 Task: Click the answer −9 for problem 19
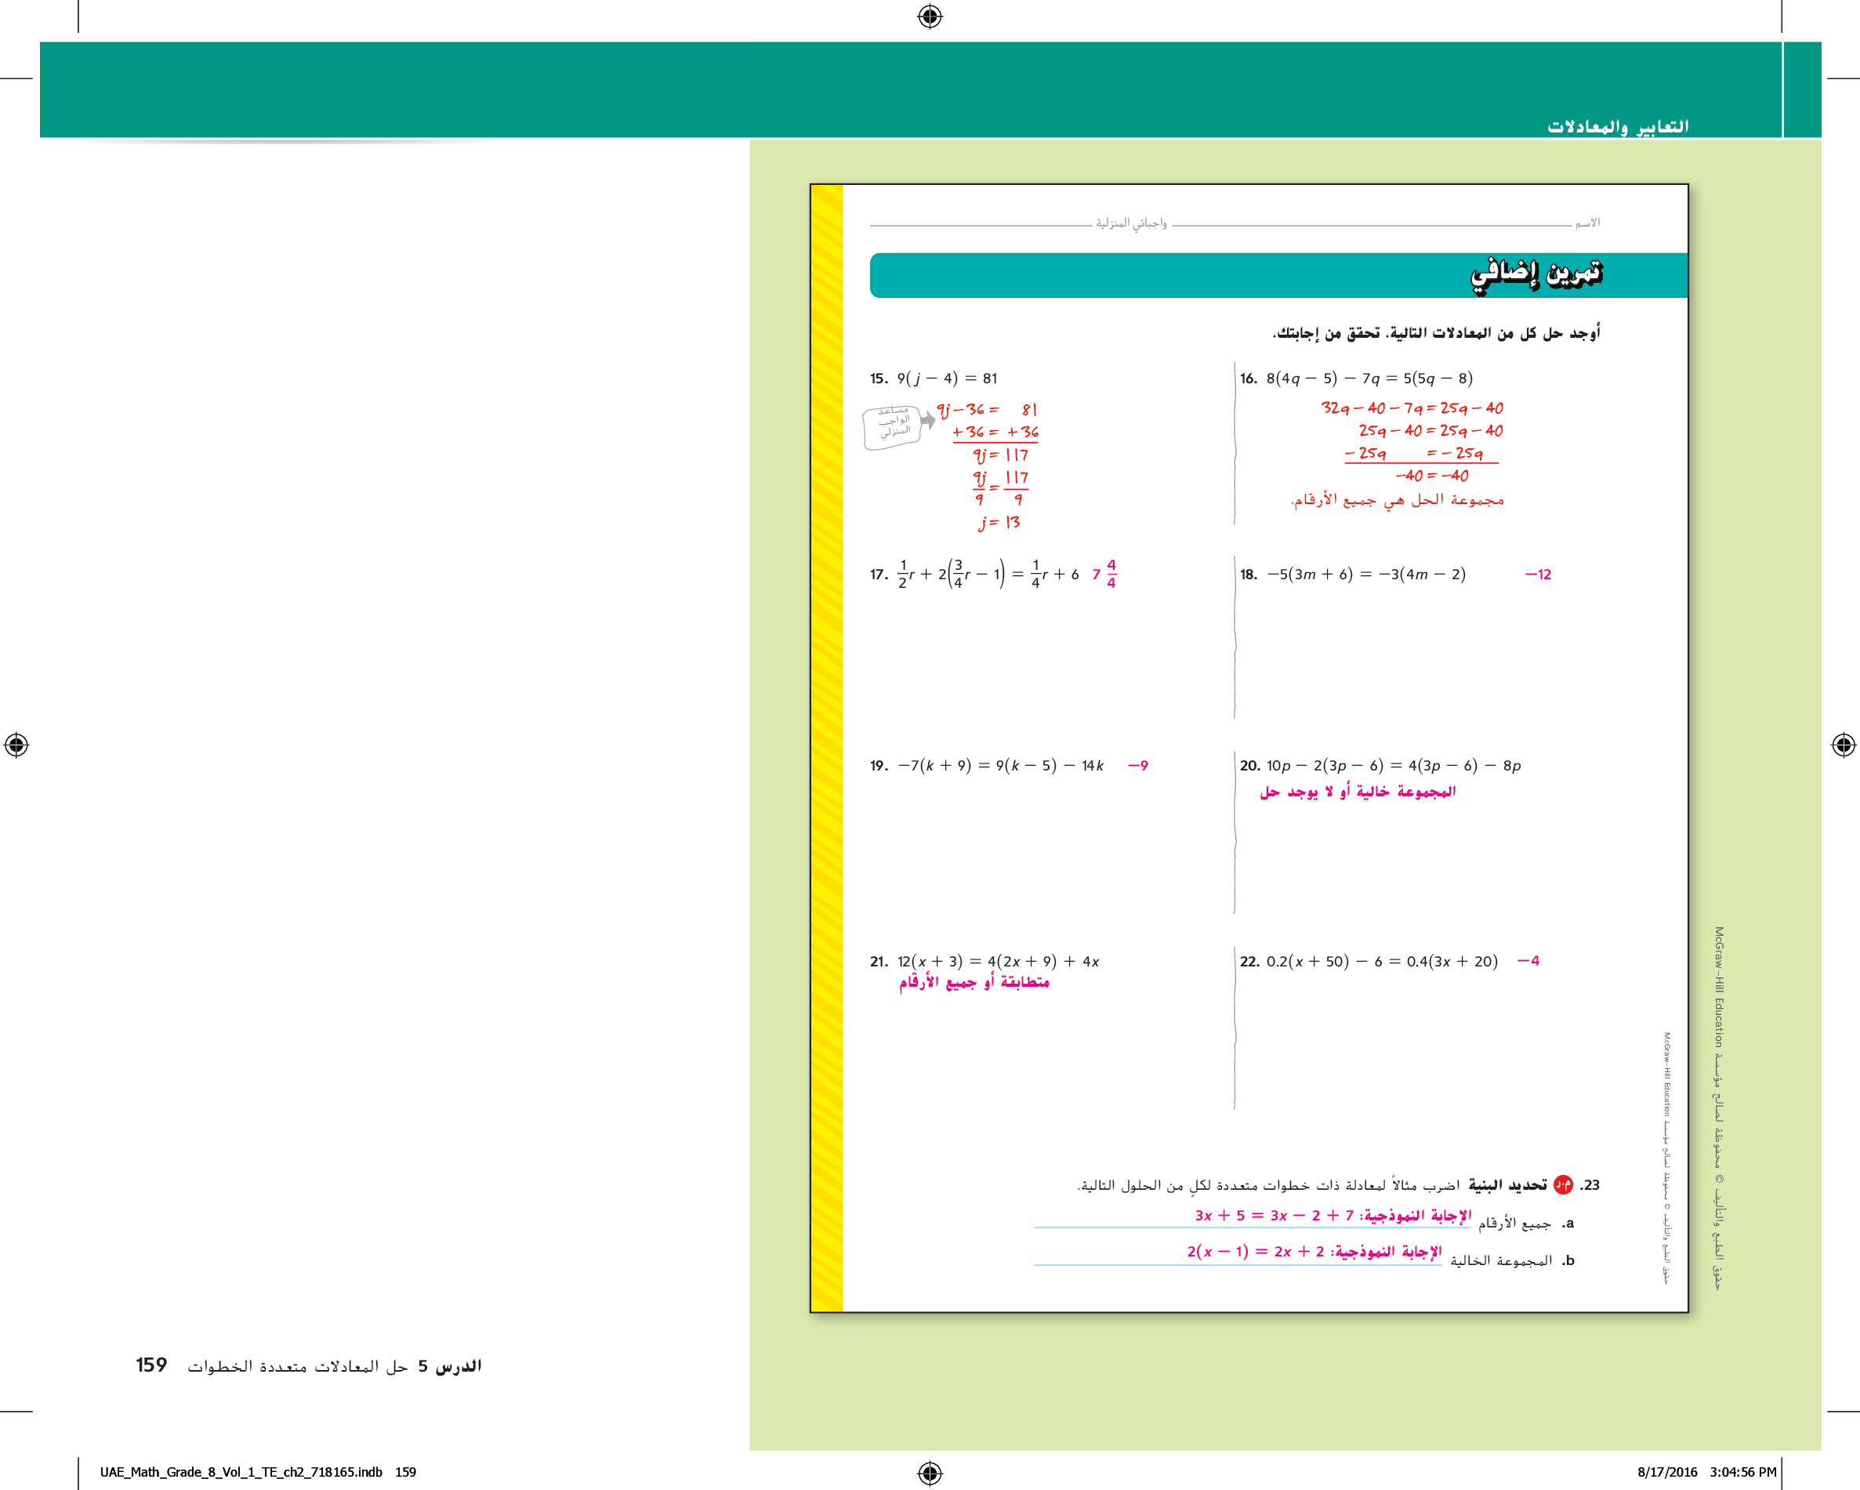[x=1138, y=766]
